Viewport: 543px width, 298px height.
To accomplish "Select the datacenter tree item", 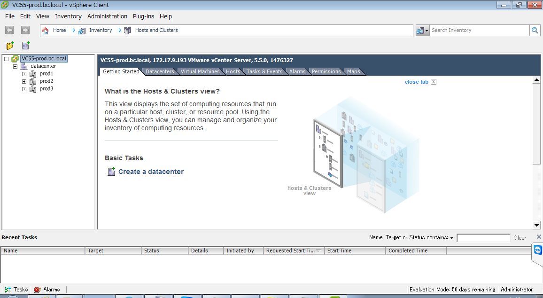I will [x=43, y=66].
